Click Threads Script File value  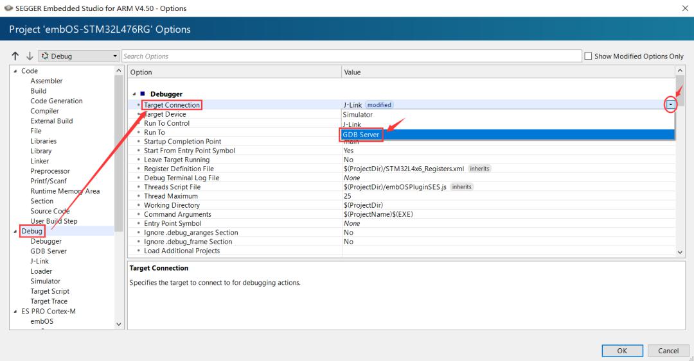tap(395, 187)
